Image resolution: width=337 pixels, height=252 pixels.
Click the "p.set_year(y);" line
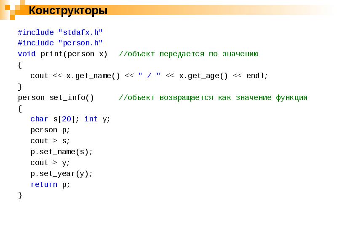tap(62, 173)
